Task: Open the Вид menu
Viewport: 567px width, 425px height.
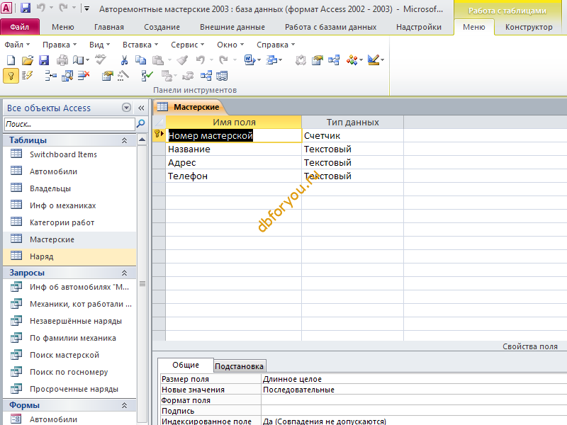Action: 99,45
